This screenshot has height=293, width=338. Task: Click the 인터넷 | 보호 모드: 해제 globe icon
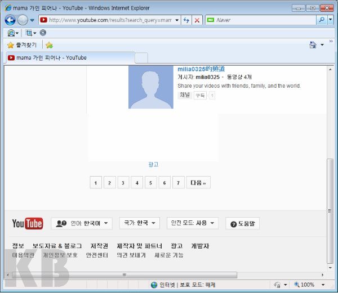pos(154,285)
